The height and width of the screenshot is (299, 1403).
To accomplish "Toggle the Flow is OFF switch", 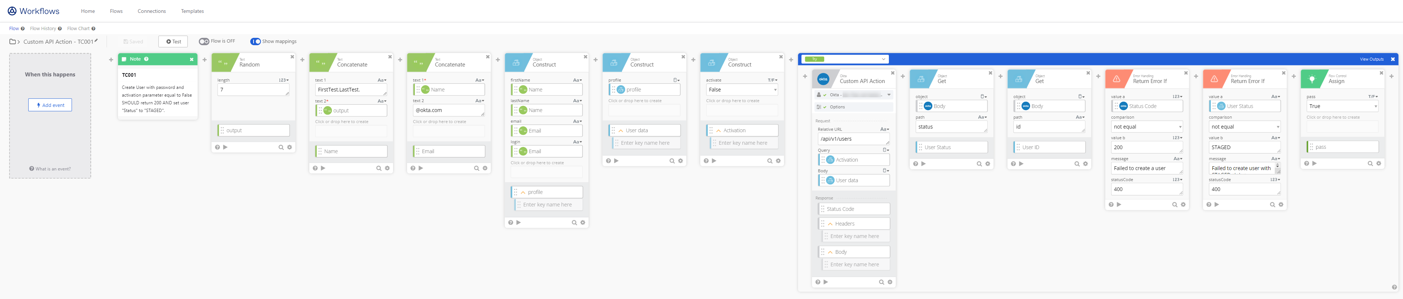I will click(x=204, y=42).
